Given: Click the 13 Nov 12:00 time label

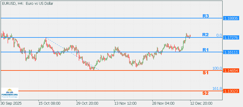Looking at the screenshot, I should (x=125, y=103).
